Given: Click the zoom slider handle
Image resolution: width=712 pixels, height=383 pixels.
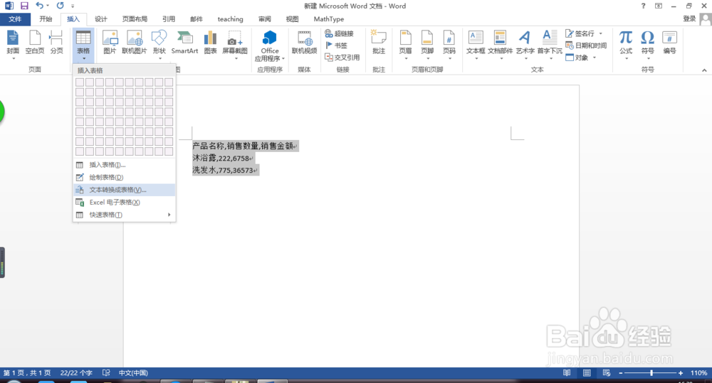Looking at the screenshot, I should click(651, 373).
